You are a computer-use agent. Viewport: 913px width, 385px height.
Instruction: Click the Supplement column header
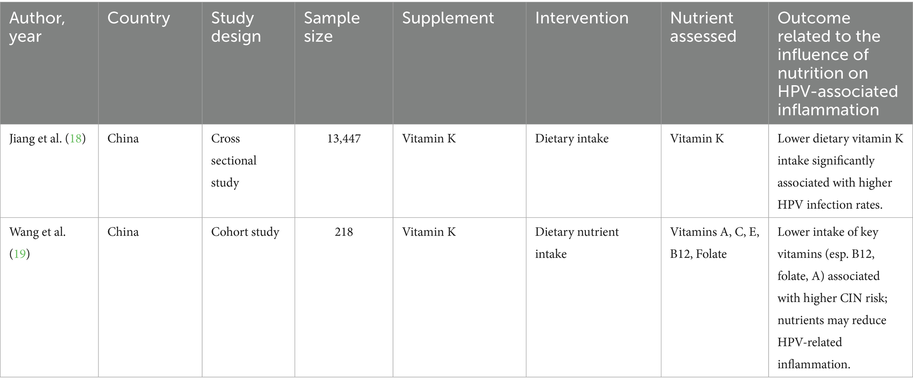[448, 18]
